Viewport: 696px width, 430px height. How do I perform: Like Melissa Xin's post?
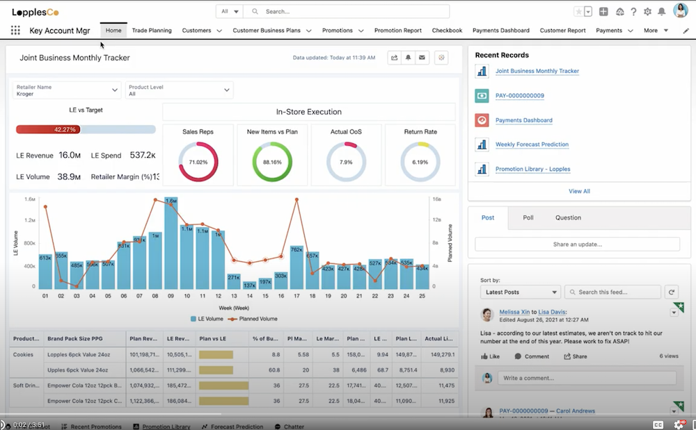point(490,356)
